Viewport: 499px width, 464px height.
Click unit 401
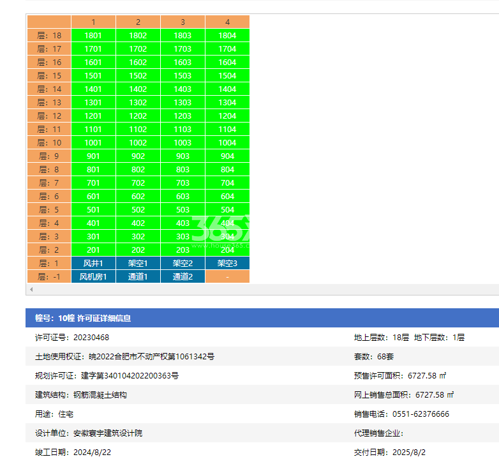click(x=93, y=223)
